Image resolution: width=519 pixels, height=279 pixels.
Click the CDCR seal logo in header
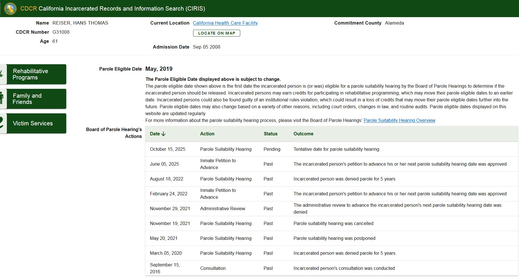click(x=11, y=9)
